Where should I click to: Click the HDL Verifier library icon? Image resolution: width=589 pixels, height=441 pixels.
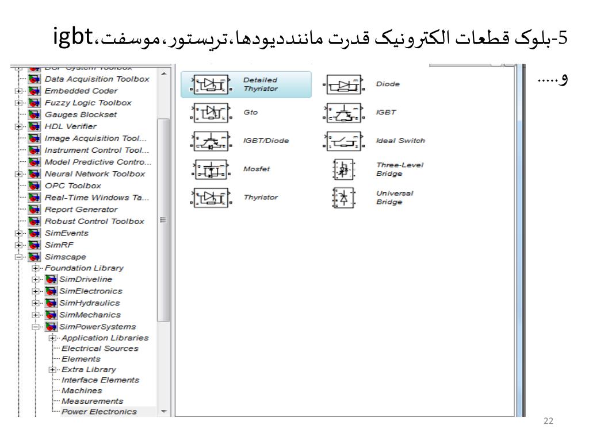pyautogui.click(x=34, y=127)
